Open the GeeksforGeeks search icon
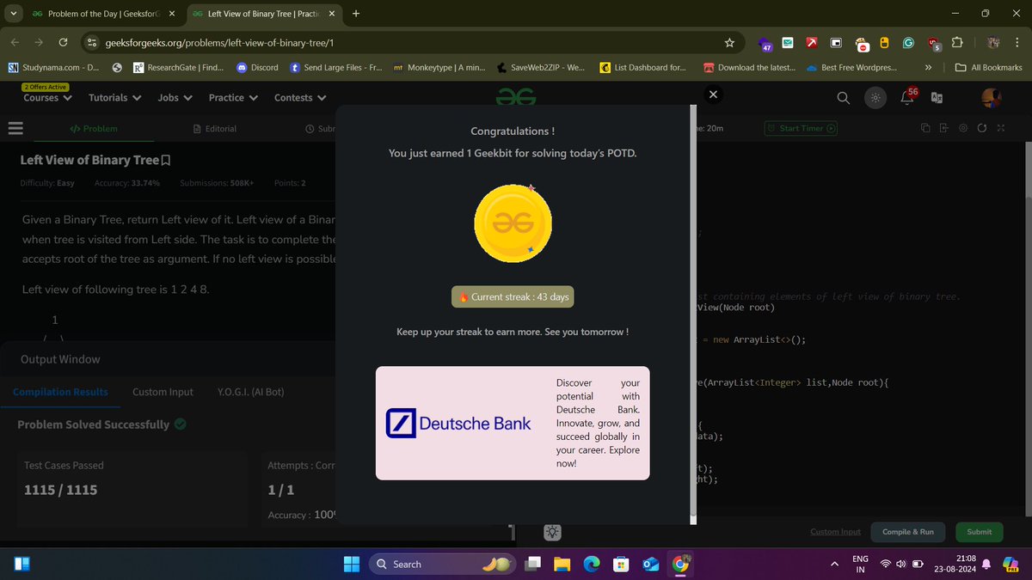The height and width of the screenshot is (580, 1032). point(843,98)
